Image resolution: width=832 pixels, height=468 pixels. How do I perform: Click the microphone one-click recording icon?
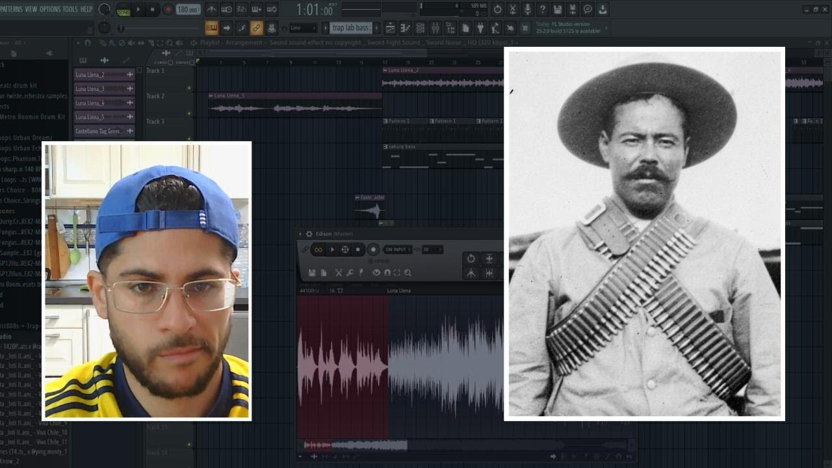pos(527,10)
